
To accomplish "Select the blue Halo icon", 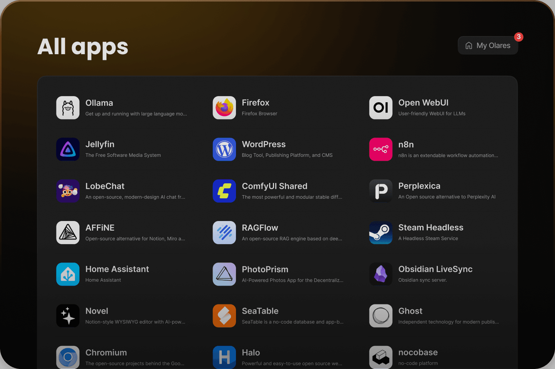I will [x=224, y=357].
